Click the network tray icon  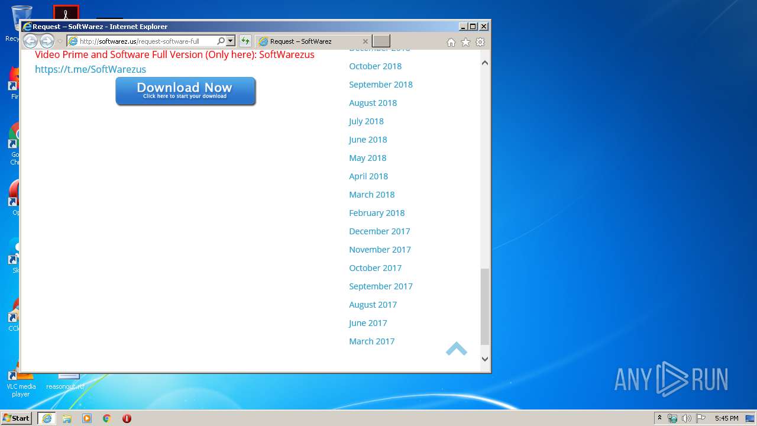pyautogui.click(x=672, y=418)
